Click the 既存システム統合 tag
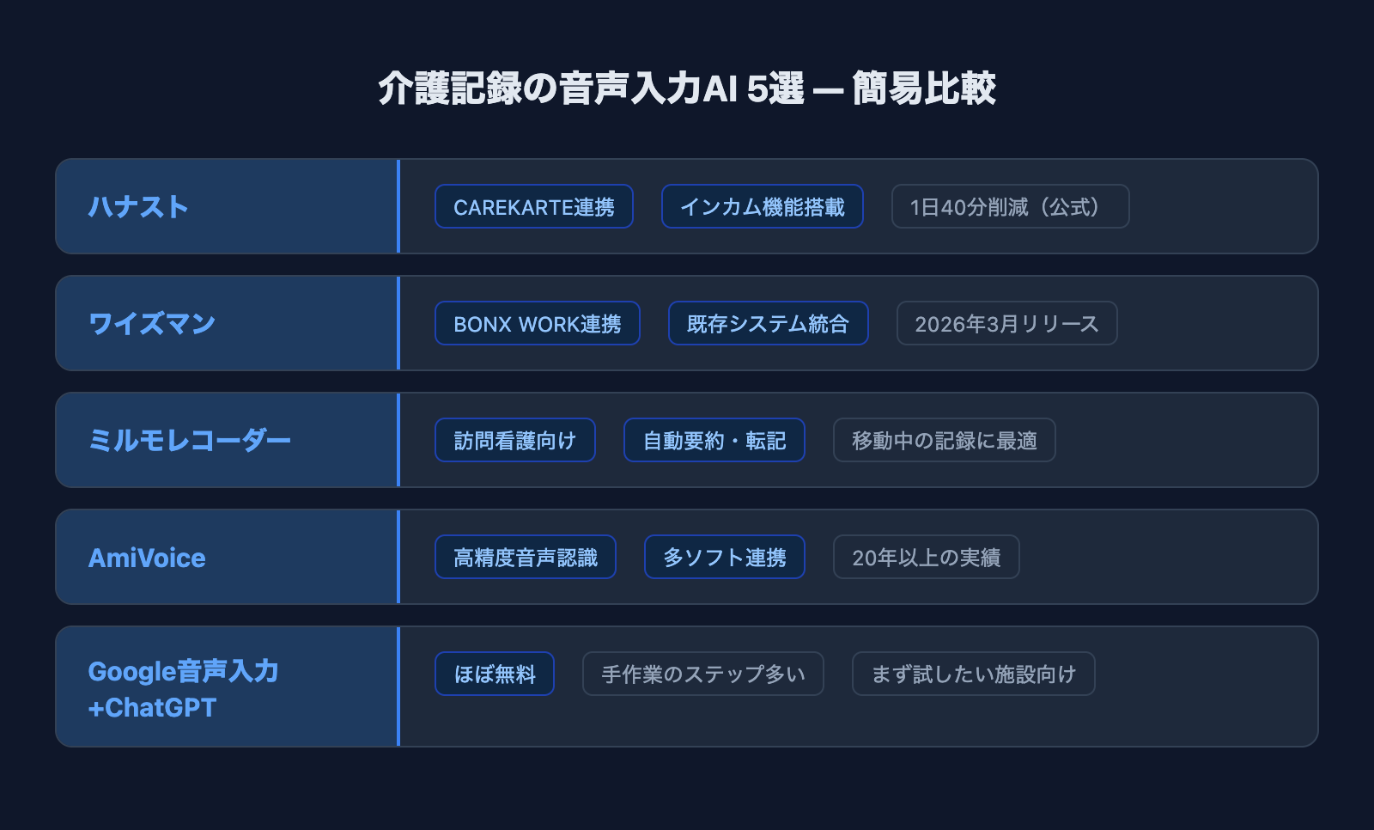This screenshot has width=1374, height=830. click(x=768, y=324)
